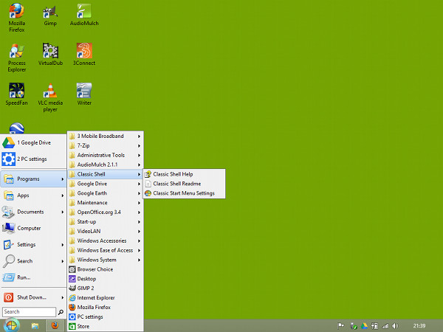Open the Windows System folder entry
Image resolution: width=443 pixels, height=332 pixels.
pos(105,260)
